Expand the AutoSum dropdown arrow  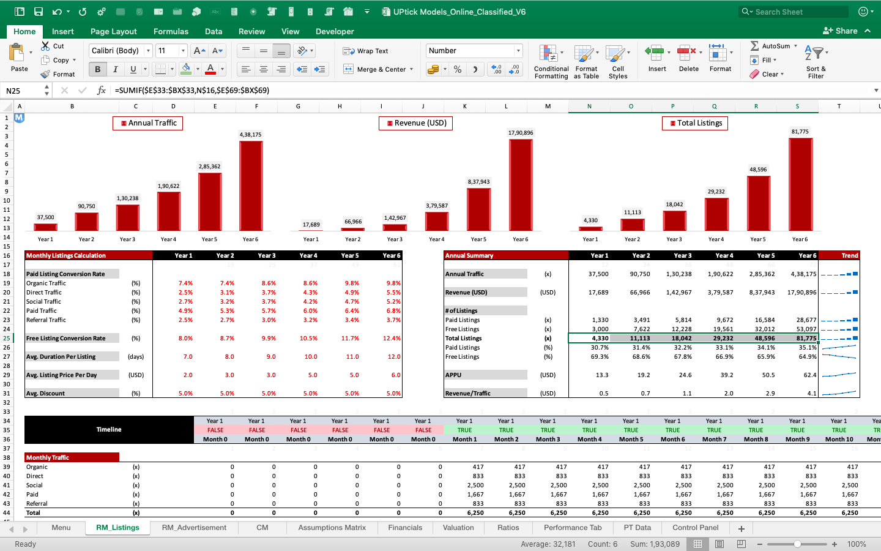point(795,46)
